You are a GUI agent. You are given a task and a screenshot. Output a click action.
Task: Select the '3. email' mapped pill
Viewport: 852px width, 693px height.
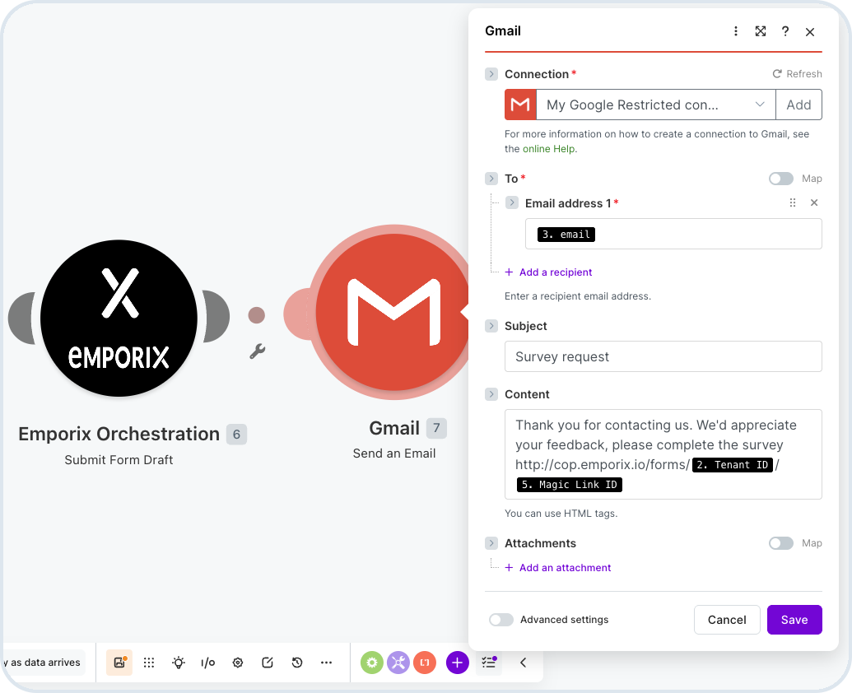tap(566, 234)
